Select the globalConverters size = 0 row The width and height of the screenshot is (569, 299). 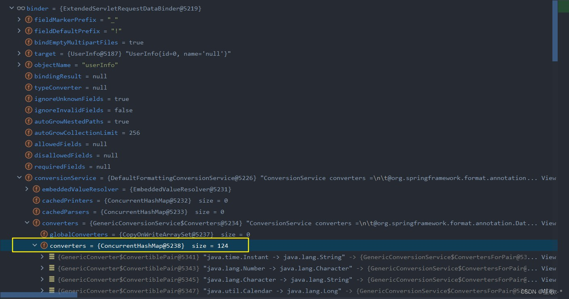[x=279, y=234]
